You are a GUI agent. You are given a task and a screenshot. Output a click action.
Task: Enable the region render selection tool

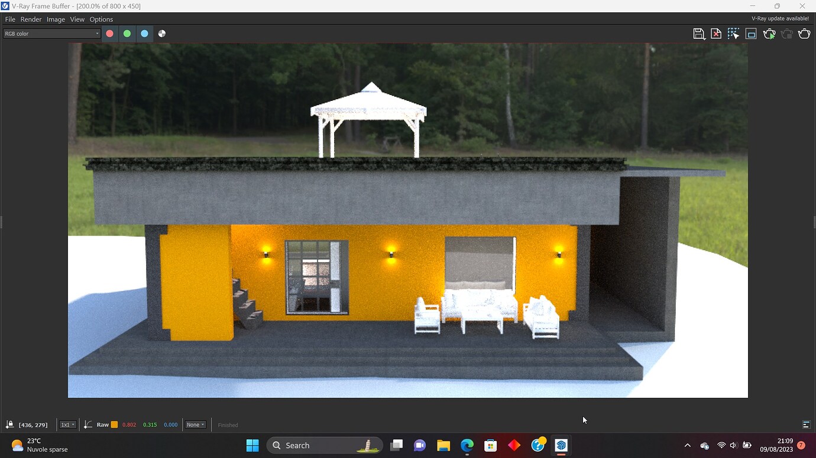point(734,34)
